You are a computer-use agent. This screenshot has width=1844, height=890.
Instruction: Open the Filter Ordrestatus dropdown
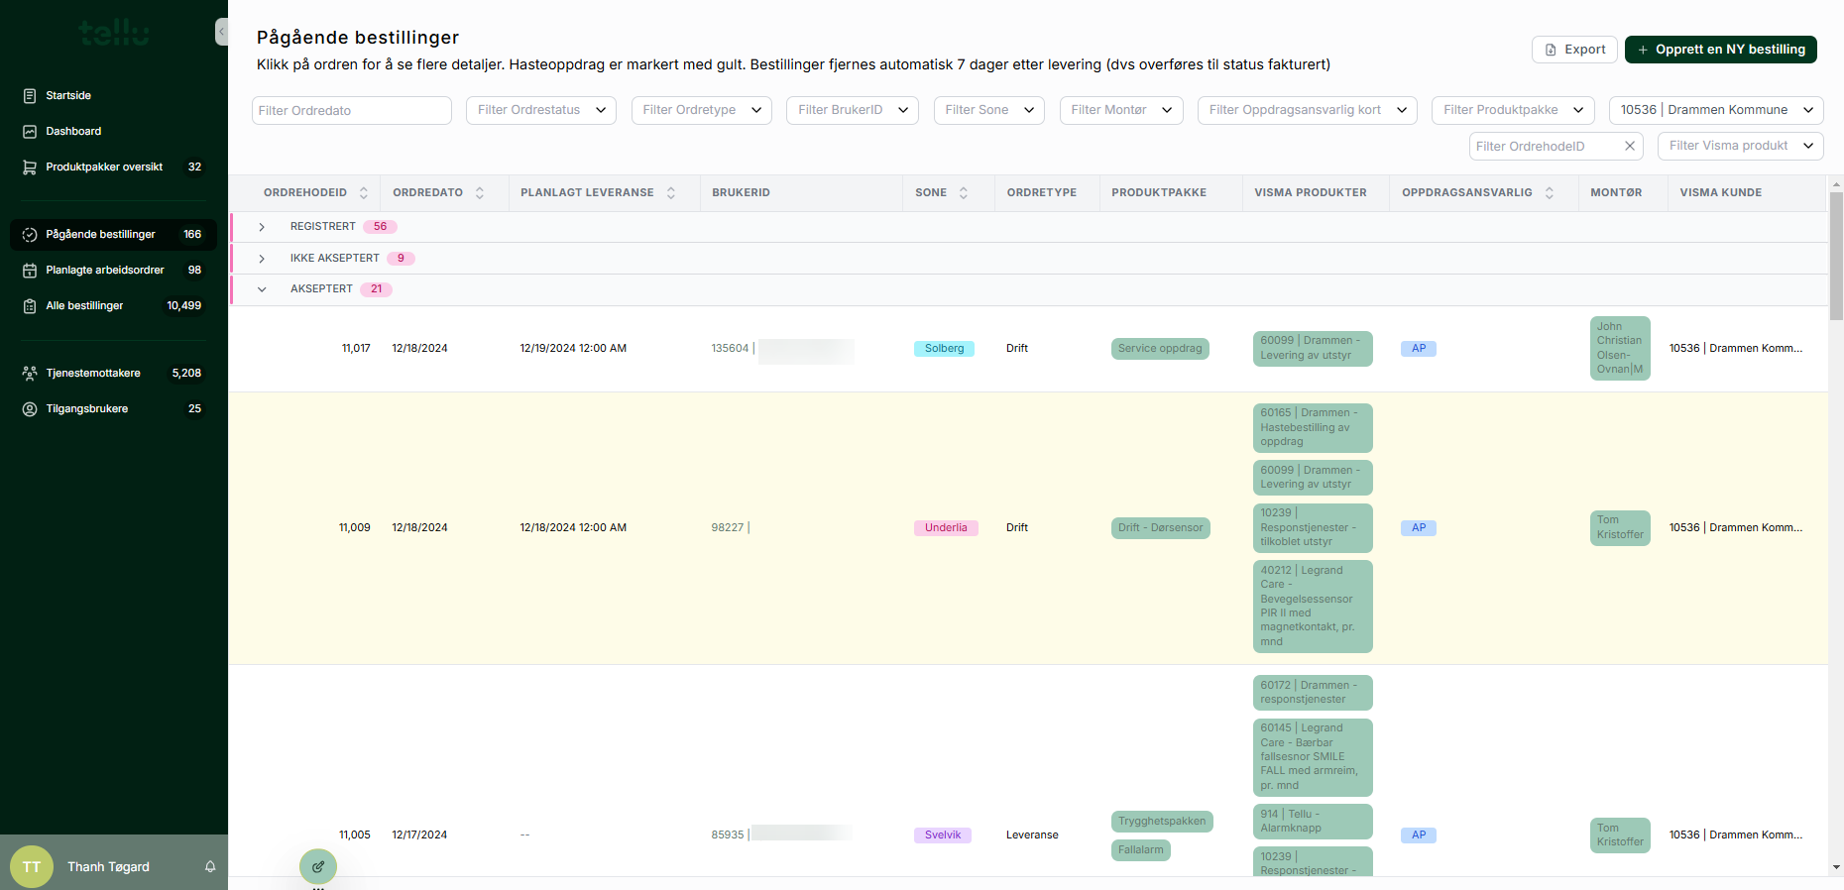click(540, 110)
